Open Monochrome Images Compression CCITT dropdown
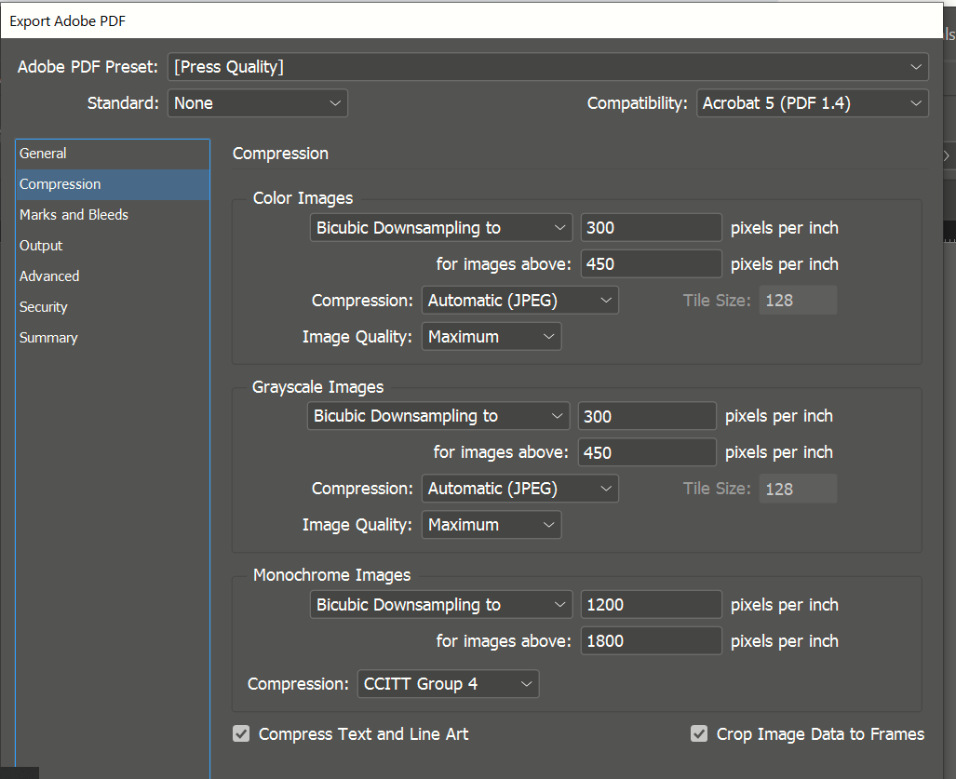The height and width of the screenshot is (779, 956). click(448, 684)
